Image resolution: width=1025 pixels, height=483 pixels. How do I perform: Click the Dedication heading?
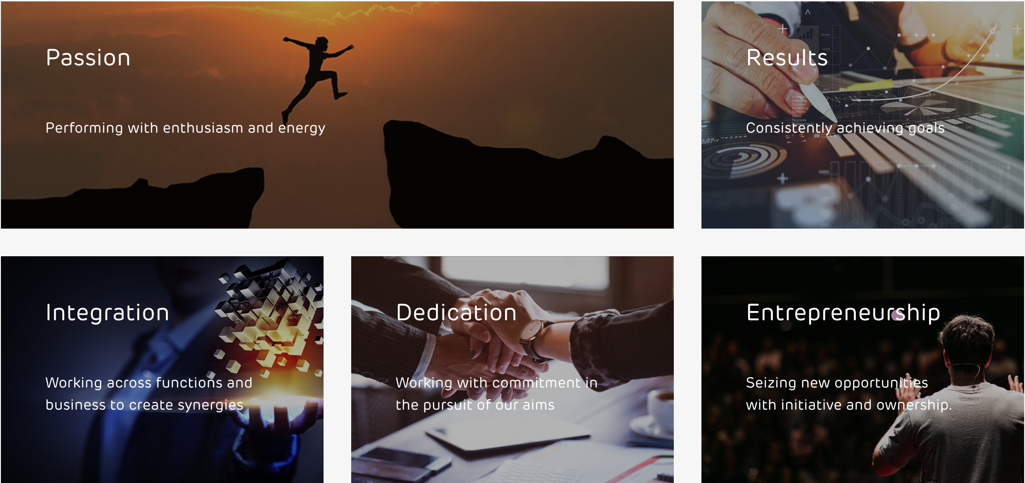pos(456,312)
